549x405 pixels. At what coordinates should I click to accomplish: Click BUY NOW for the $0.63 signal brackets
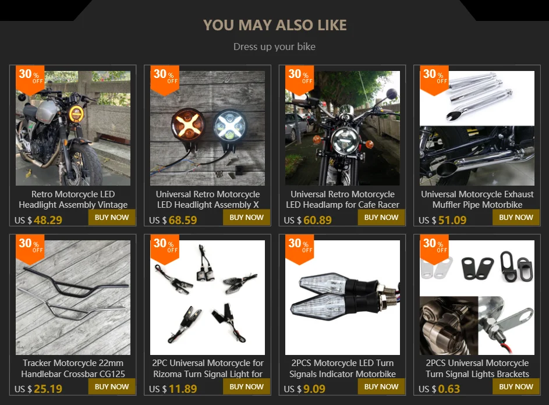pos(516,386)
